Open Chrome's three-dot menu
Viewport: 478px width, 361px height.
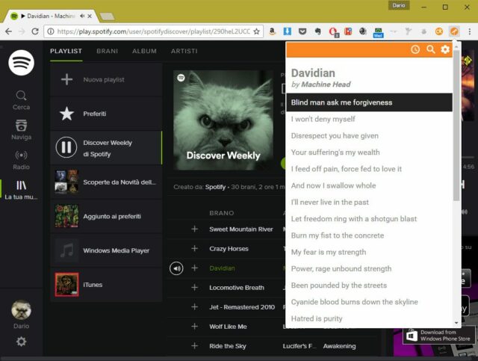(x=469, y=31)
